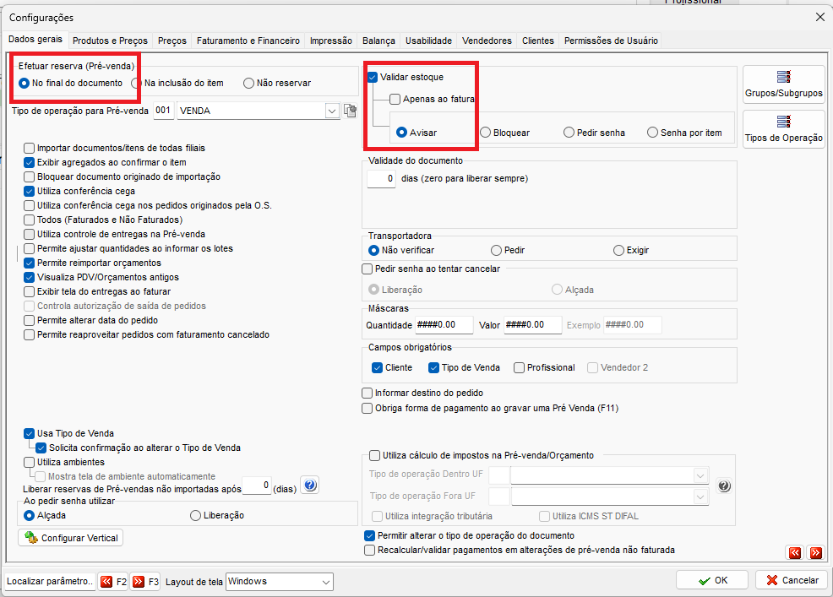
Task: Click the gray help icon beside Tipo de operação Dentro UF
Action: [724, 486]
